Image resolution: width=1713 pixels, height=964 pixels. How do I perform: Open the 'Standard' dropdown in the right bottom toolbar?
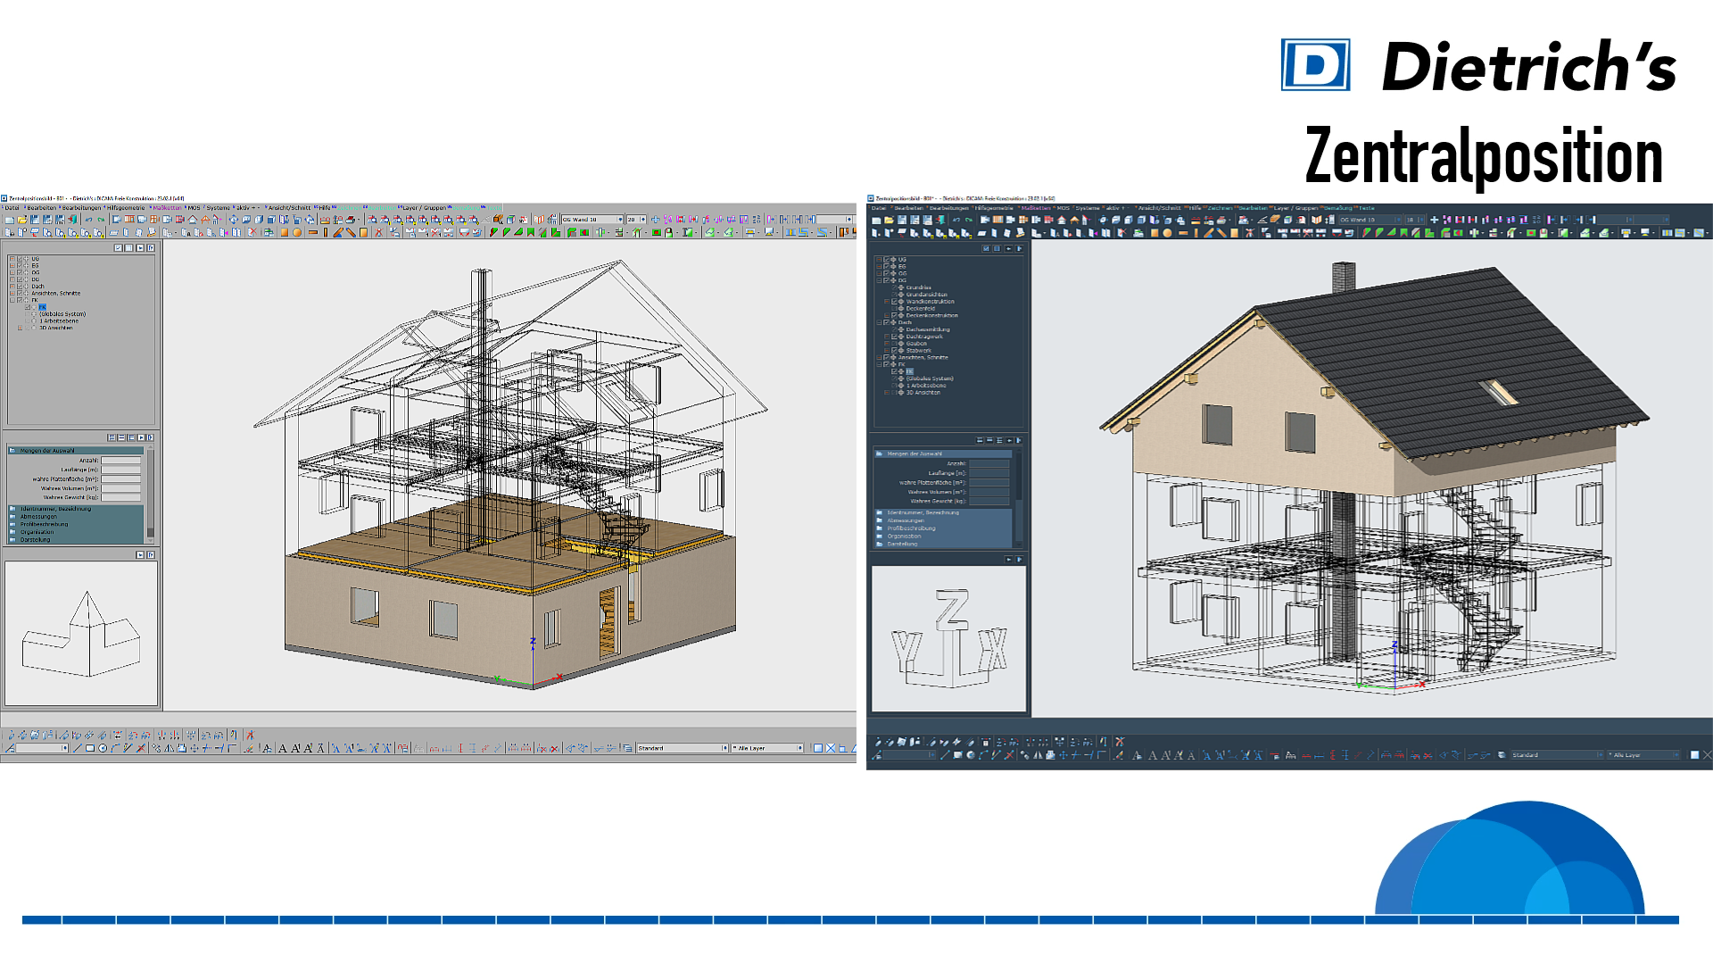coord(1556,755)
